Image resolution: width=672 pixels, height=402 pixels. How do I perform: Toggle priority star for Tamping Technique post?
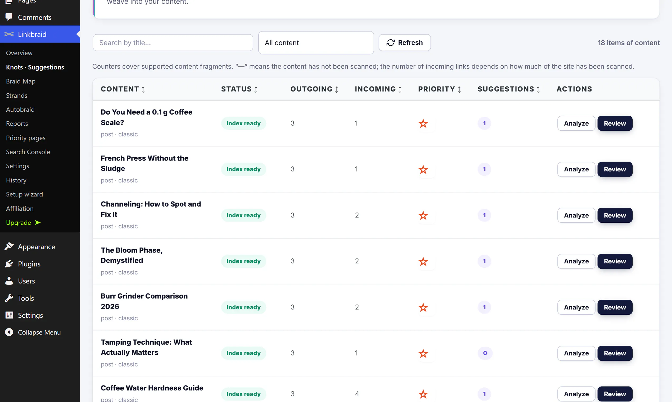point(423,354)
